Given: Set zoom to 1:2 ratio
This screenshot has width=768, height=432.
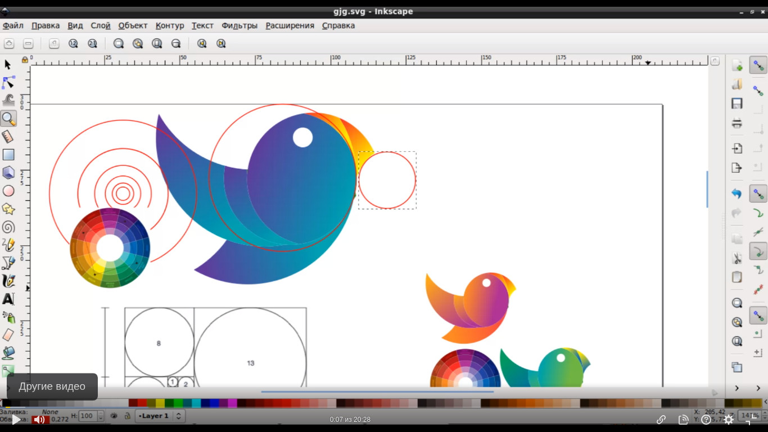Looking at the screenshot, I should click(x=73, y=43).
